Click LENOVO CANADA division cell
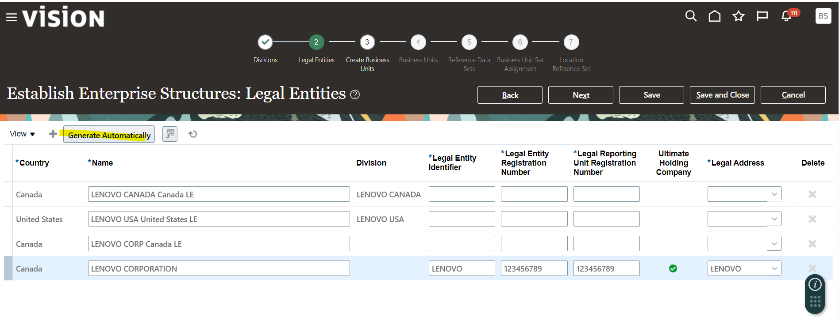This screenshot has width=839, height=321. (389, 195)
